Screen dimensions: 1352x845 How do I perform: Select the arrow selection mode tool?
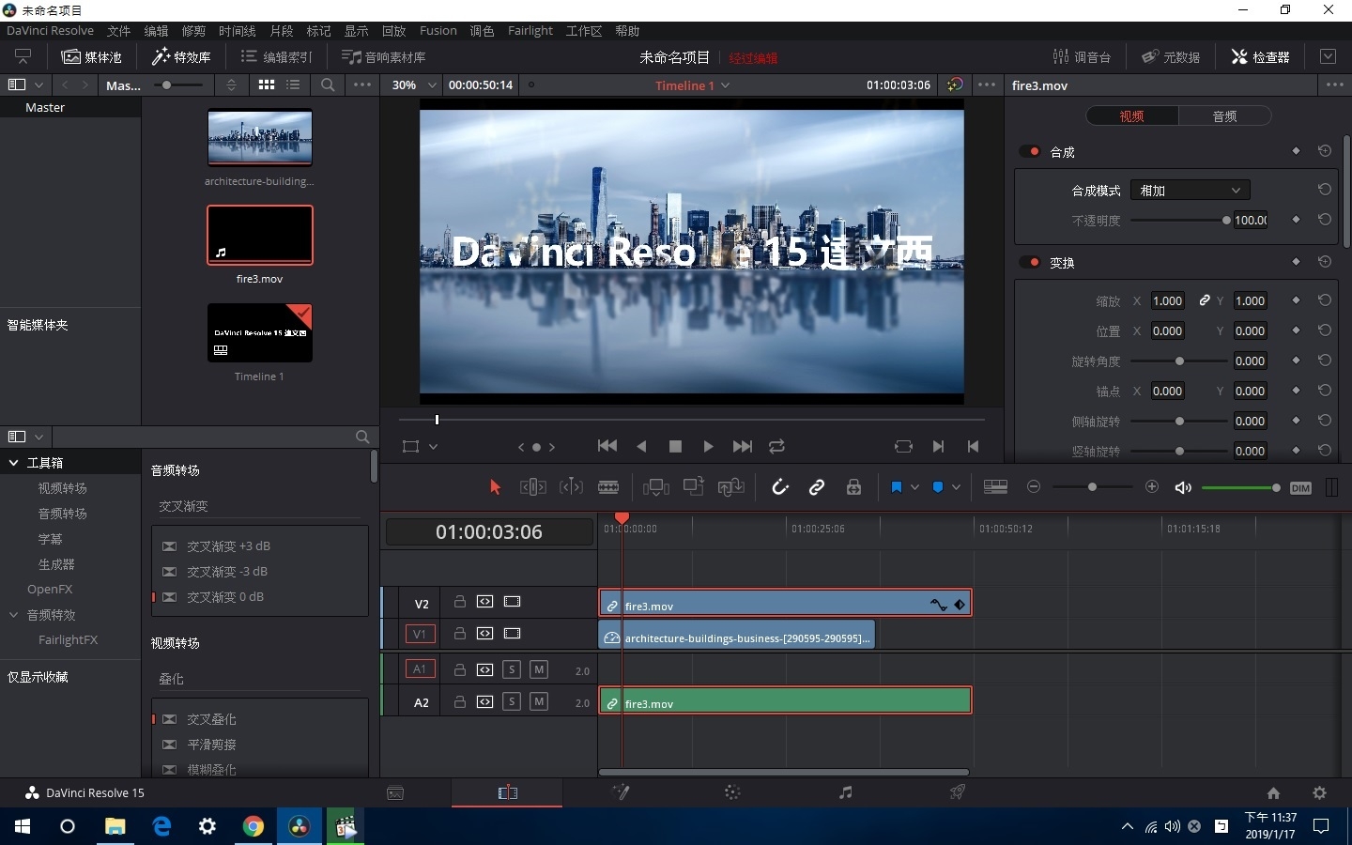(x=496, y=487)
